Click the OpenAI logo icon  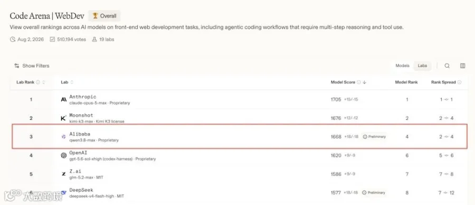(64, 155)
